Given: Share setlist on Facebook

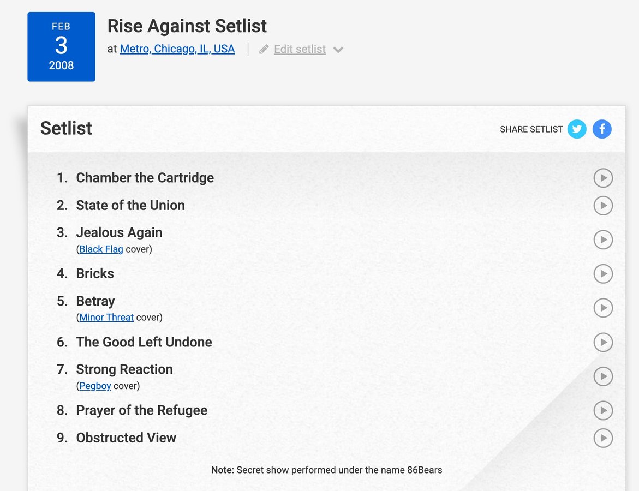Looking at the screenshot, I should [602, 129].
